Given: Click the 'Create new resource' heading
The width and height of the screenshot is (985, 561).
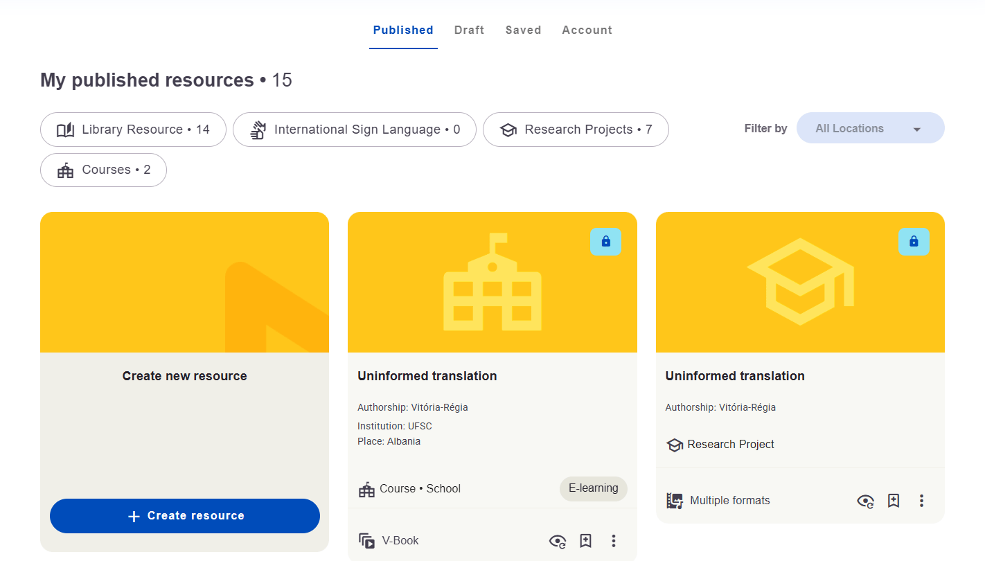Looking at the screenshot, I should coord(185,376).
